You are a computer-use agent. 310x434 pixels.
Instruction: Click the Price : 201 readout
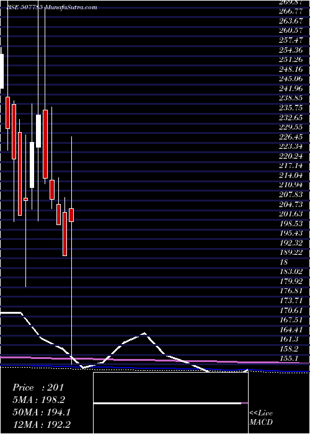coord(38,387)
